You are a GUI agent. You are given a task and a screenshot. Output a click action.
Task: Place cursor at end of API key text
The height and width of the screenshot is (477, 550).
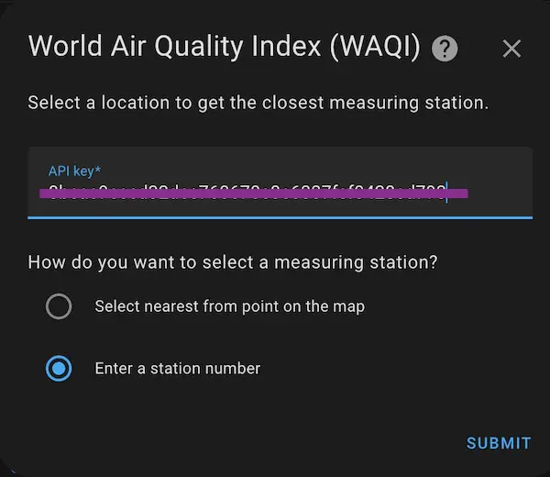click(x=446, y=193)
